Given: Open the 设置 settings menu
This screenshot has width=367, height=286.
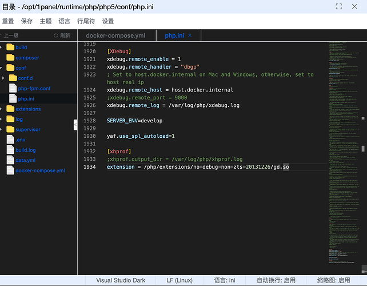Looking at the screenshot, I should [x=108, y=21].
